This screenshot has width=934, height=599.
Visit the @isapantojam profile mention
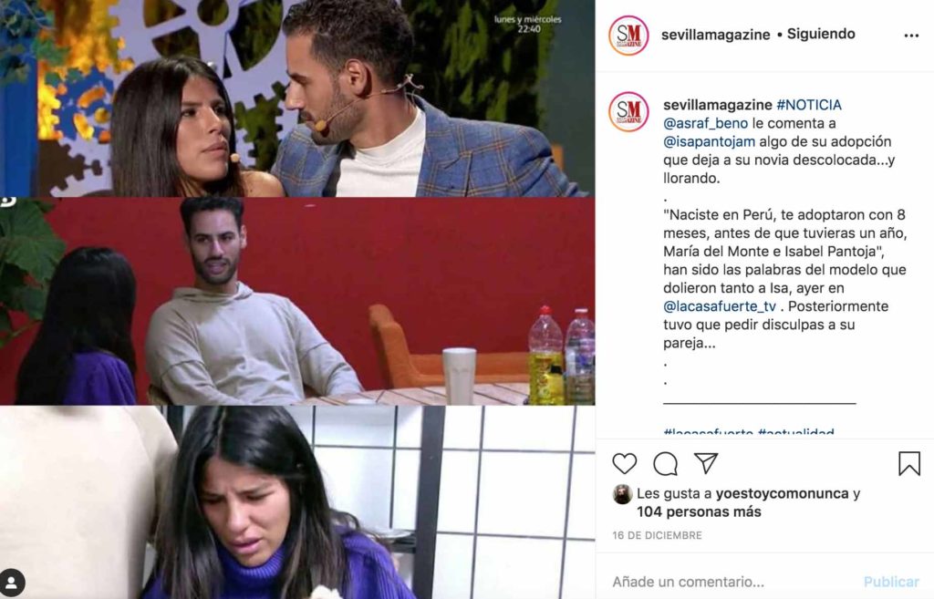[x=709, y=141]
